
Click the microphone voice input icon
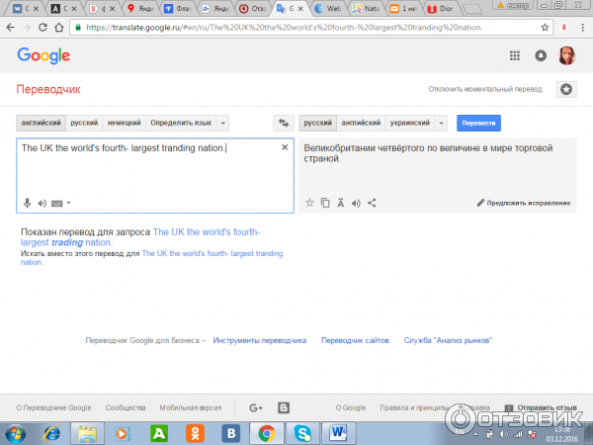tap(28, 203)
